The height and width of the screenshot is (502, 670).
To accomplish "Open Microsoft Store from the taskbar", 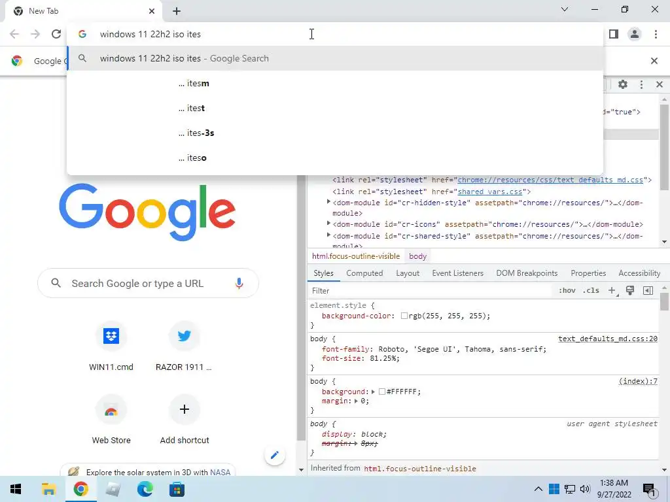I will click(x=177, y=489).
